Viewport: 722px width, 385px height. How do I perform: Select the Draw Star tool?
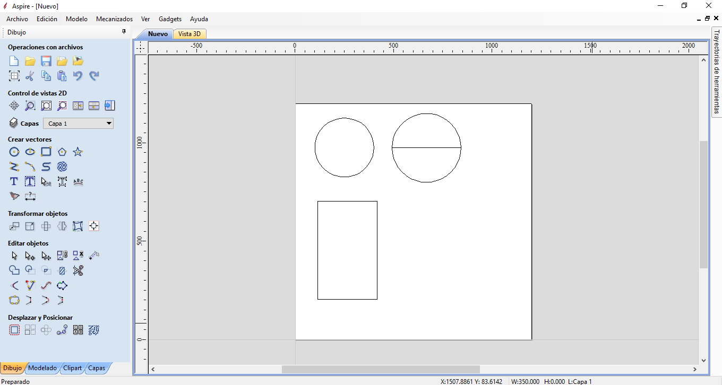(78, 152)
